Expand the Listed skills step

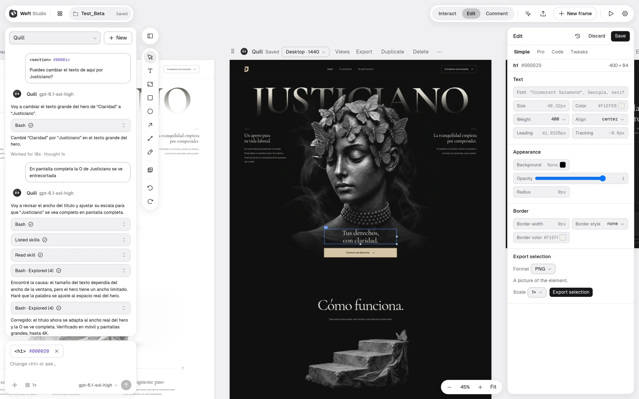tap(71, 240)
